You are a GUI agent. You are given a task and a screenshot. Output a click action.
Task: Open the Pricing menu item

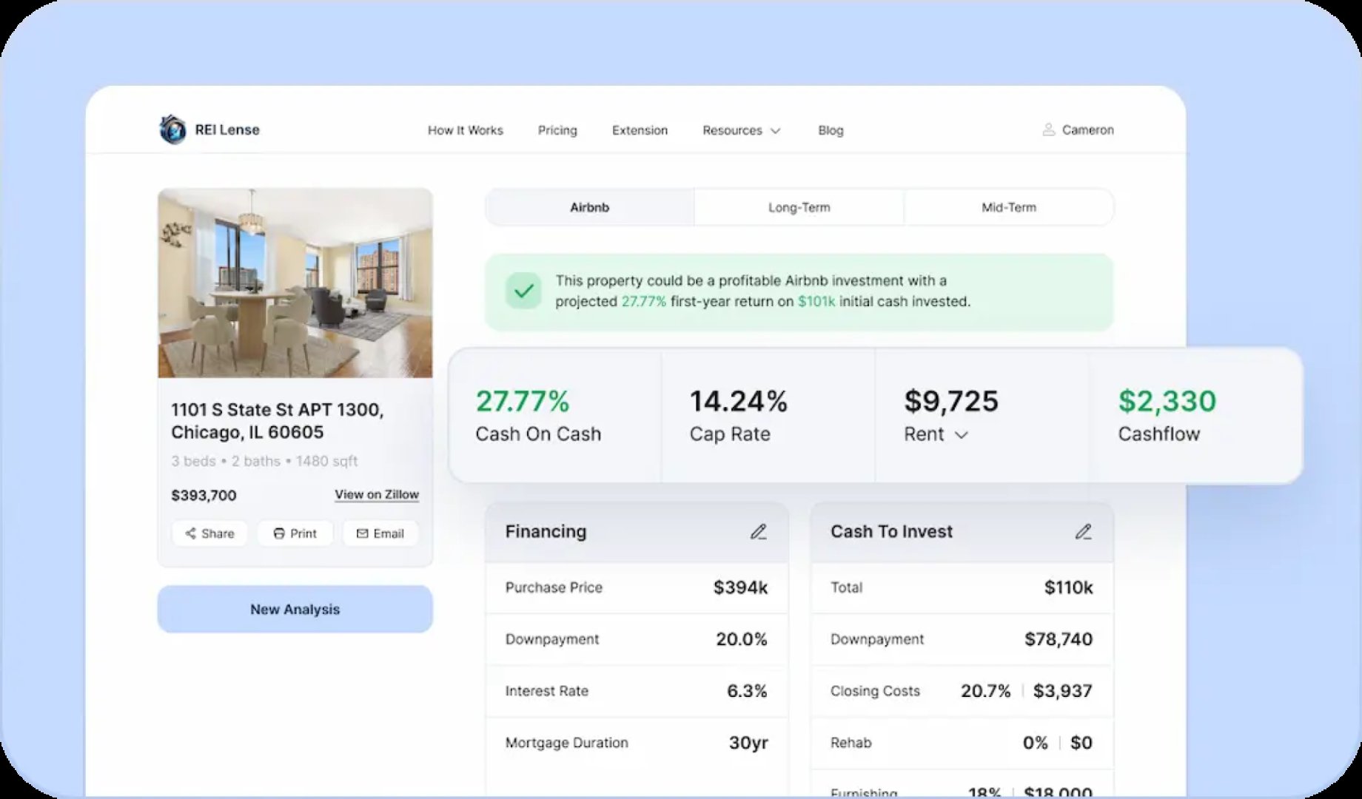[557, 130]
